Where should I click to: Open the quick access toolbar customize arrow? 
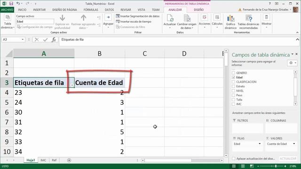36,4
